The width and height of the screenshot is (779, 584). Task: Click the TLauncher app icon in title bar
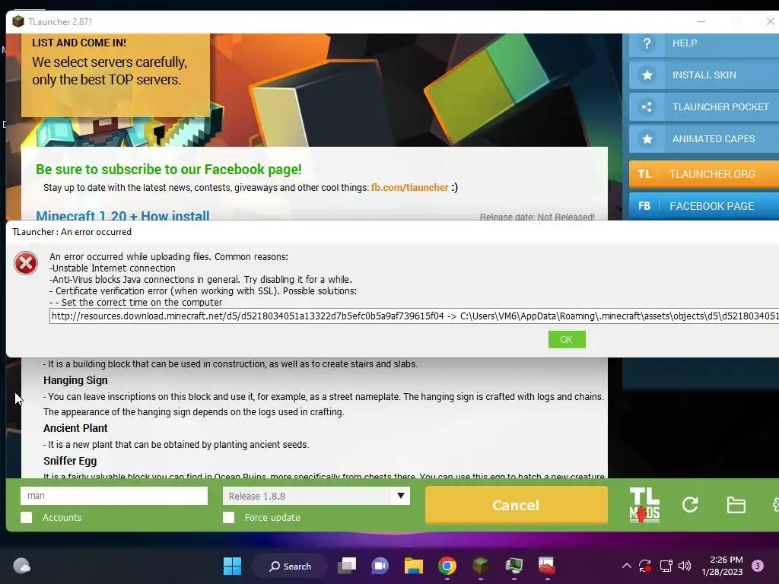tap(18, 21)
